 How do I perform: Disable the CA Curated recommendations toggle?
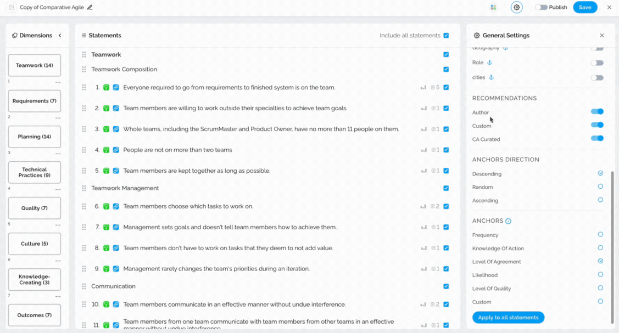(597, 138)
